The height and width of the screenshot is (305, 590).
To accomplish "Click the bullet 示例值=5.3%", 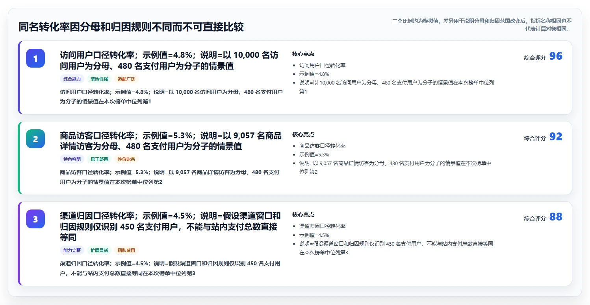I will point(314,154).
